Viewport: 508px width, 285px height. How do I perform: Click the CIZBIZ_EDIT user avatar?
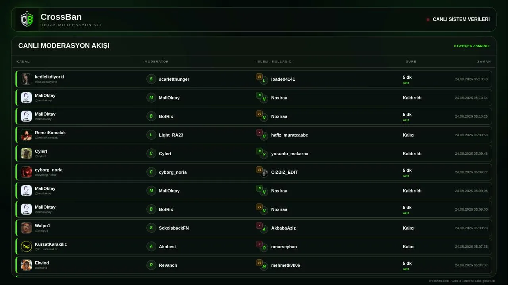(264, 173)
